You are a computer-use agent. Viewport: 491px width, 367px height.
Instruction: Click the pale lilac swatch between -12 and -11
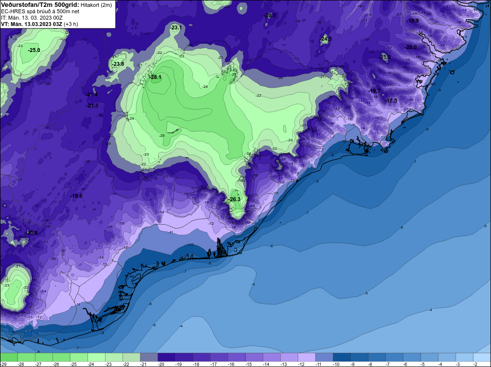306,357
